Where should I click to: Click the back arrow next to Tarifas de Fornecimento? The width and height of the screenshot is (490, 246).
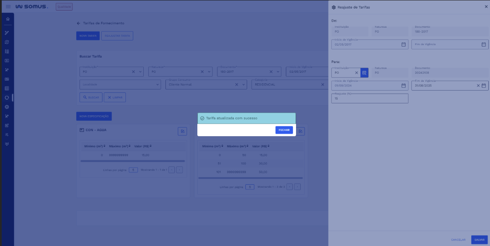tap(78, 23)
